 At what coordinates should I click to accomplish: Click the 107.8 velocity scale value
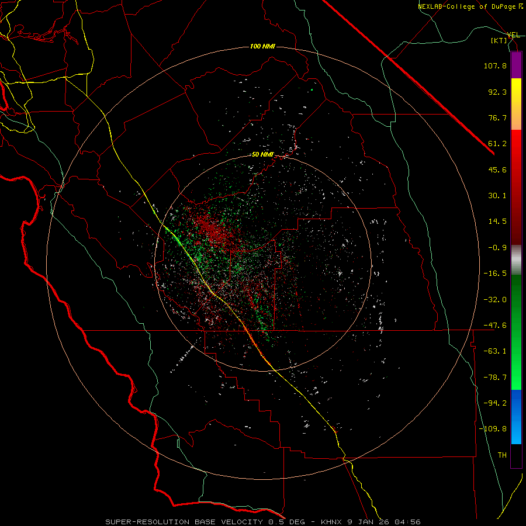pyautogui.click(x=495, y=65)
